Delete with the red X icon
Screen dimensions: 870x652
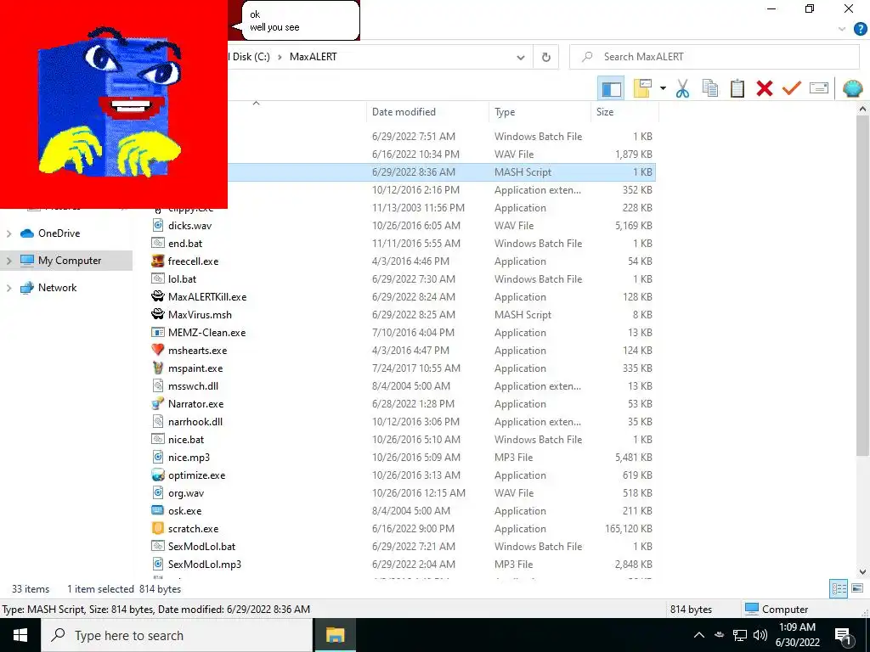click(765, 88)
